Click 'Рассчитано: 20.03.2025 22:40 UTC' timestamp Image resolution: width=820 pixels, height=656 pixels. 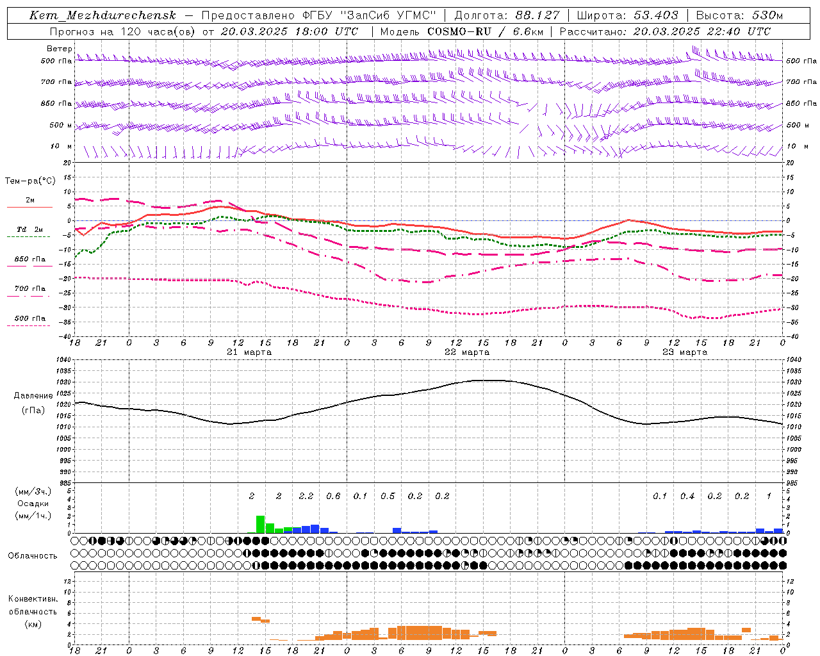(665, 31)
